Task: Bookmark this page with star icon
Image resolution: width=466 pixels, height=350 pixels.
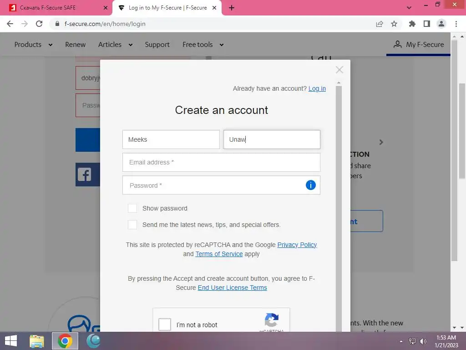Action: [394, 24]
